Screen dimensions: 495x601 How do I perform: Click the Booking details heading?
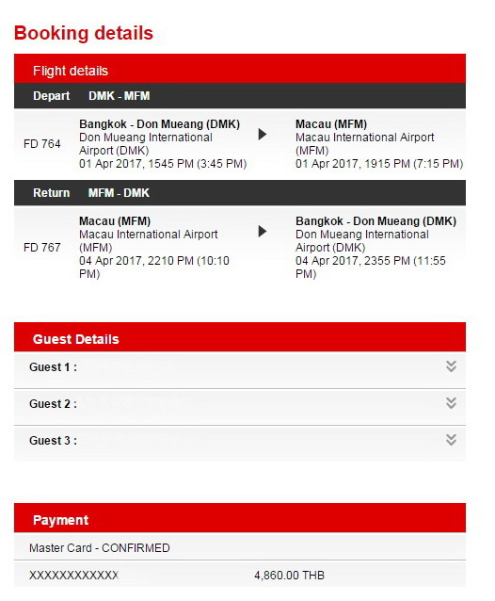pos(84,33)
